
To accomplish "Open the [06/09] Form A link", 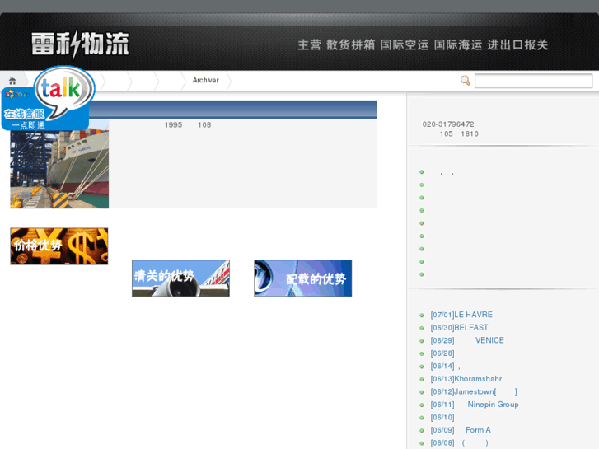I will (x=461, y=430).
